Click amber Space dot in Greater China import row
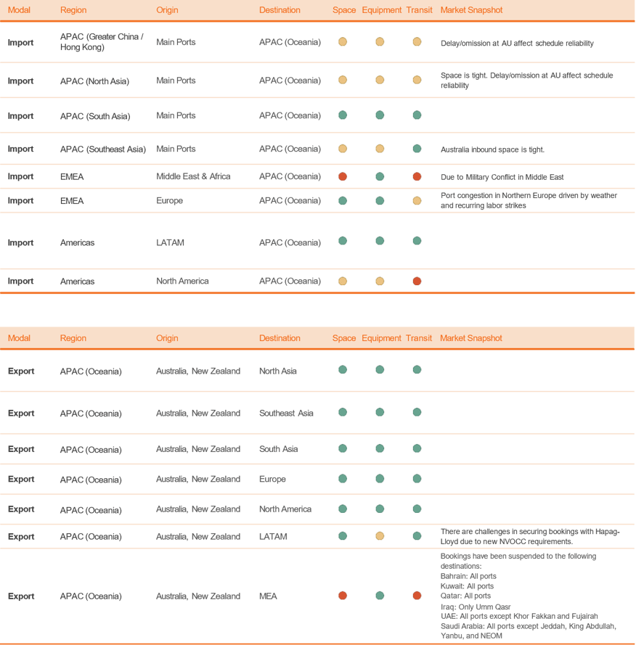The width and height of the screenshot is (636, 645). pyautogui.click(x=343, y=42)
